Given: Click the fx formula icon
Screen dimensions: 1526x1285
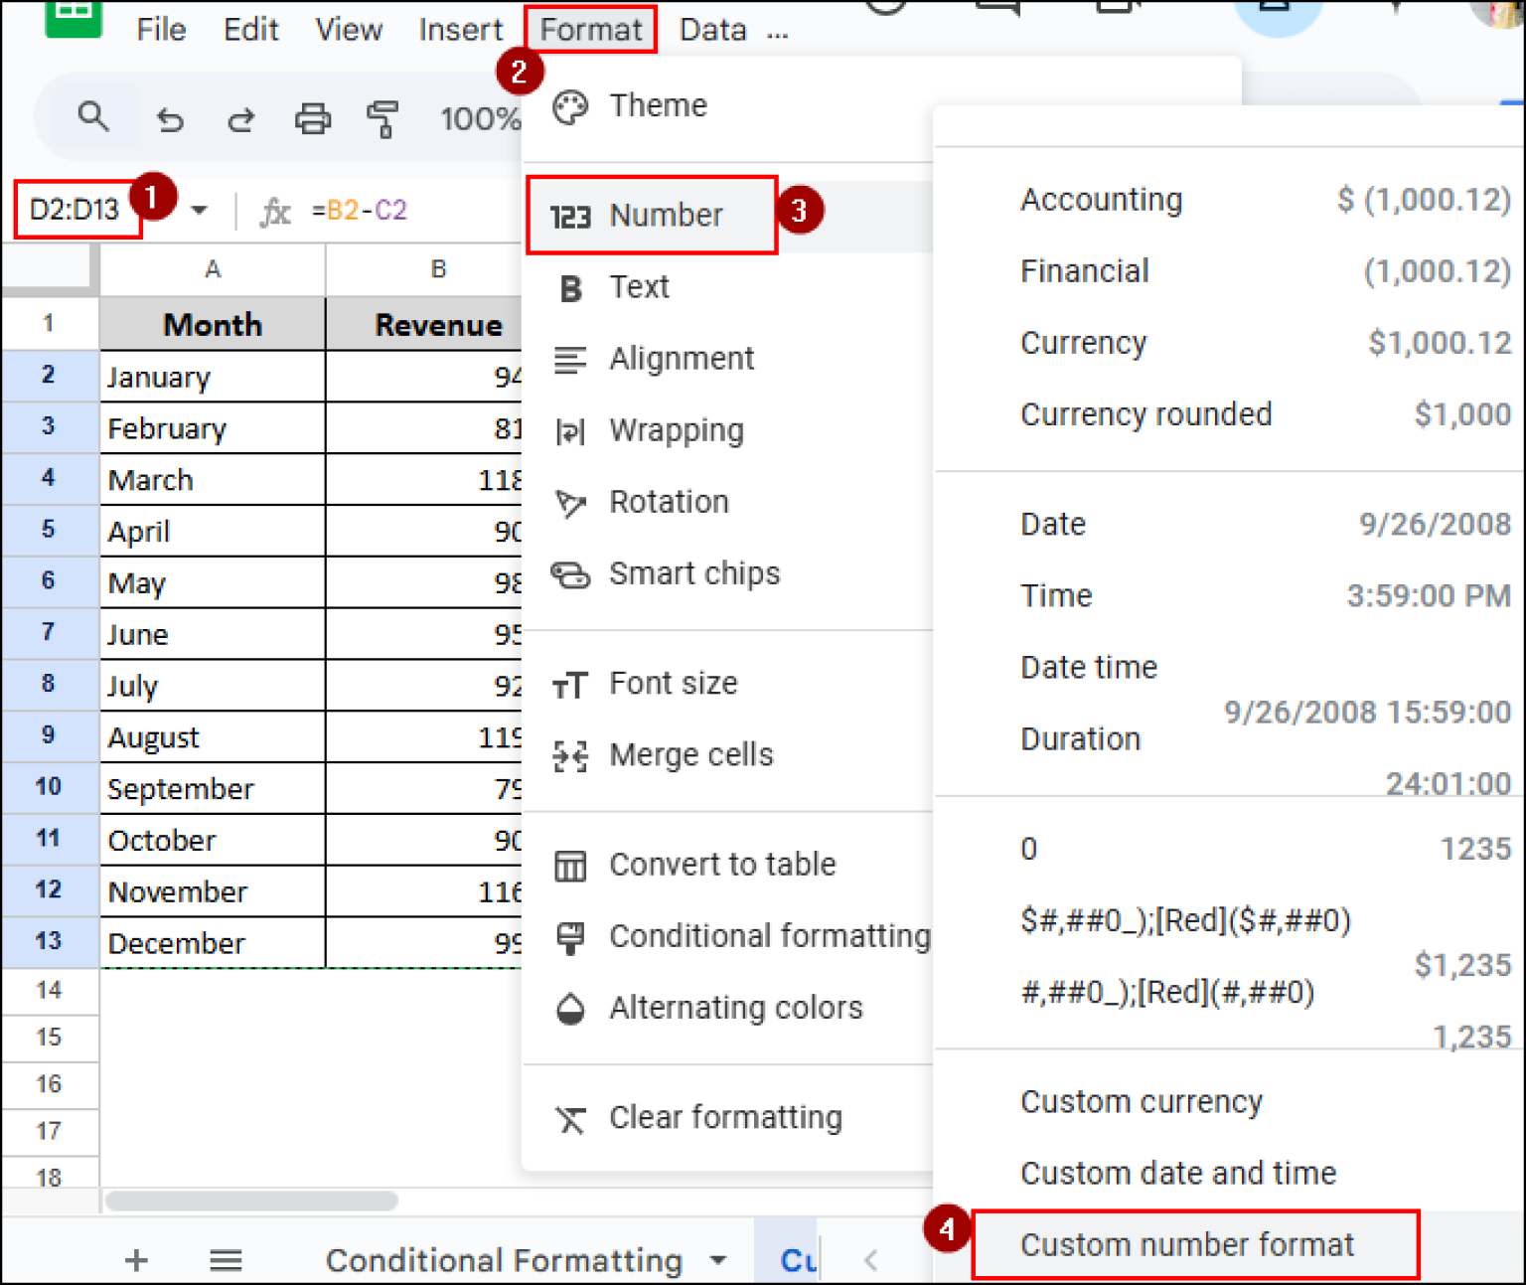Looking at the screenshot, I should (x=275, y=211).
